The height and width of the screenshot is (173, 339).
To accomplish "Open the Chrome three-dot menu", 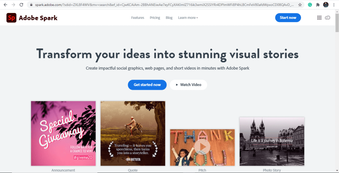I will (x=334, y=5).
